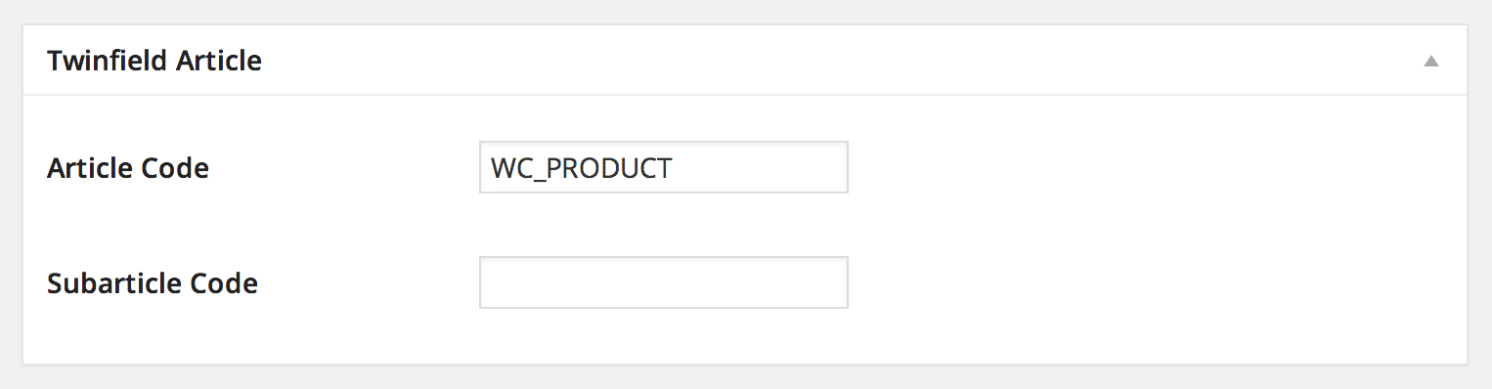Collapse the Twinfield Article panel with the triangle
Image resolution: width=1492 pixels, height=389 pixels.
coord(1430,61)
